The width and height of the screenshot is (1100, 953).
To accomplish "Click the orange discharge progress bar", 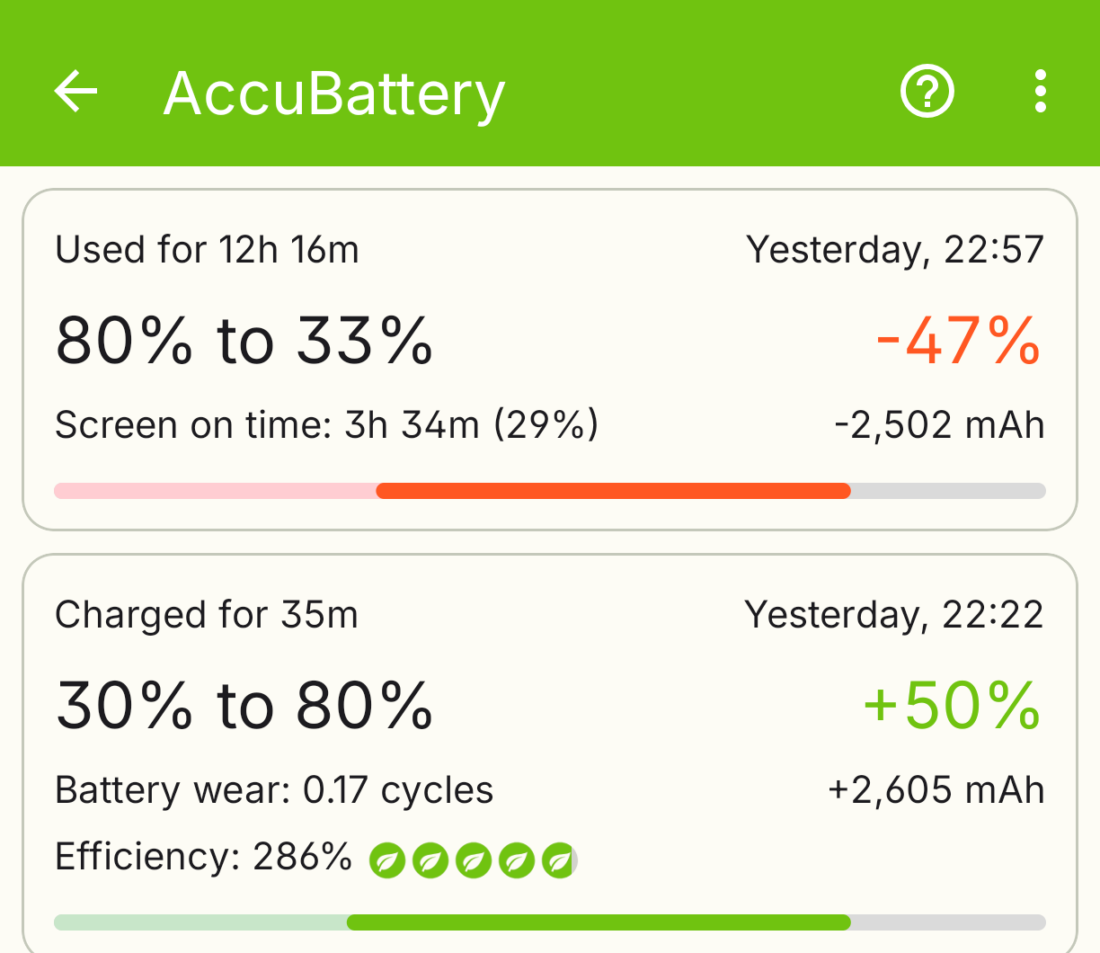I will (x=612, y=491).
